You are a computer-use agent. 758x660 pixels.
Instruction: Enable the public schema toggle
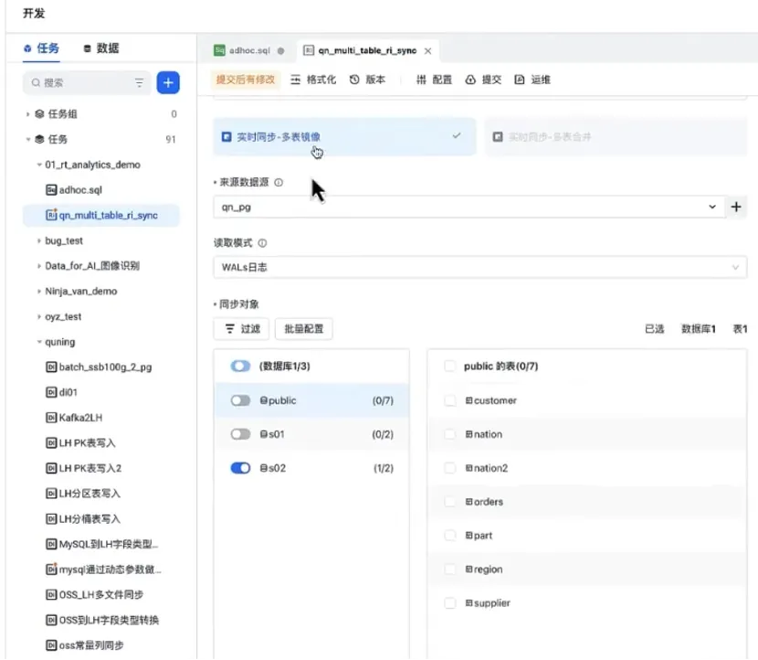tap(241, 400)
